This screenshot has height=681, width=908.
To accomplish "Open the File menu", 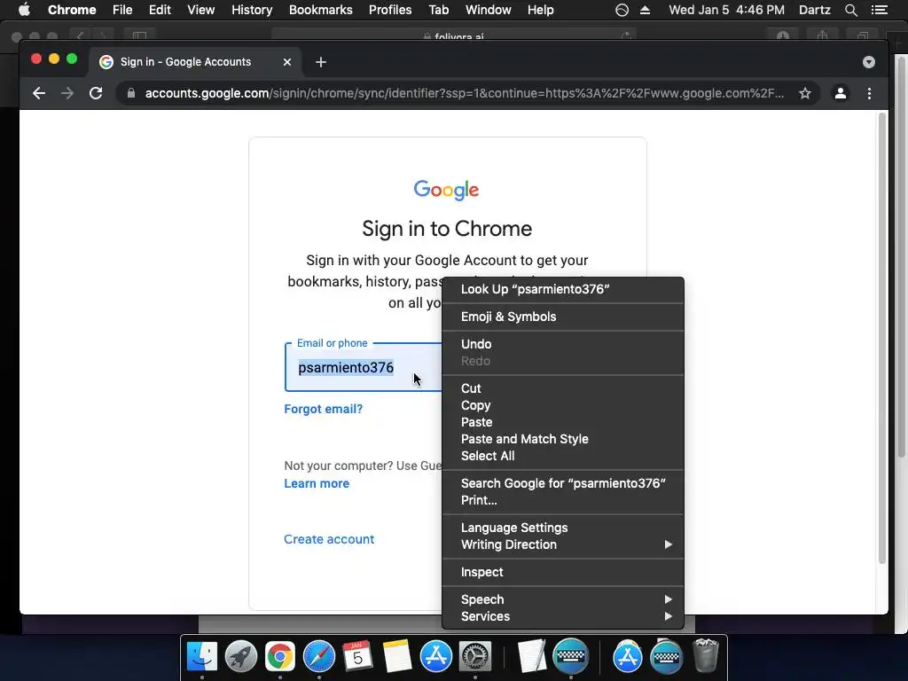I will 122,10.
